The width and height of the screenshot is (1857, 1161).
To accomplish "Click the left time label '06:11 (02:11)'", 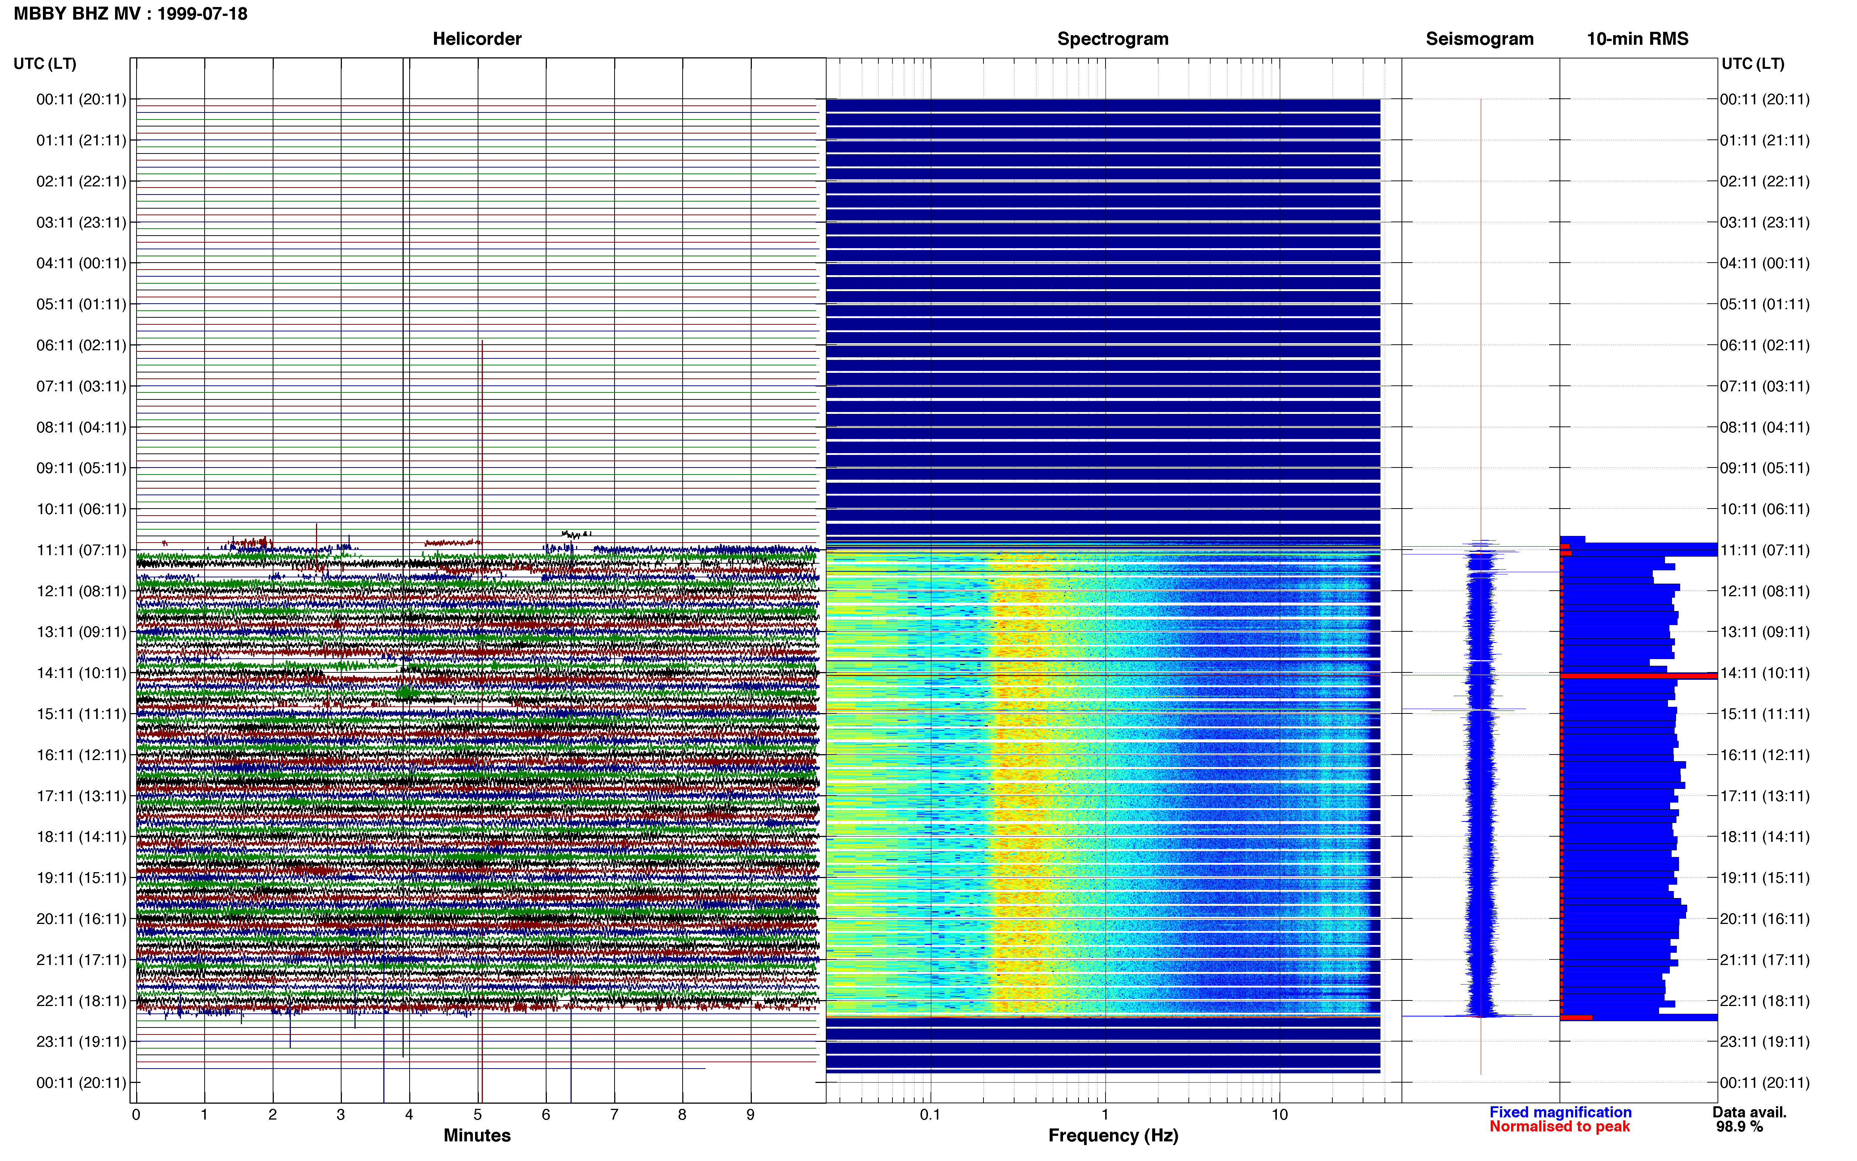I will coord(81,345).
